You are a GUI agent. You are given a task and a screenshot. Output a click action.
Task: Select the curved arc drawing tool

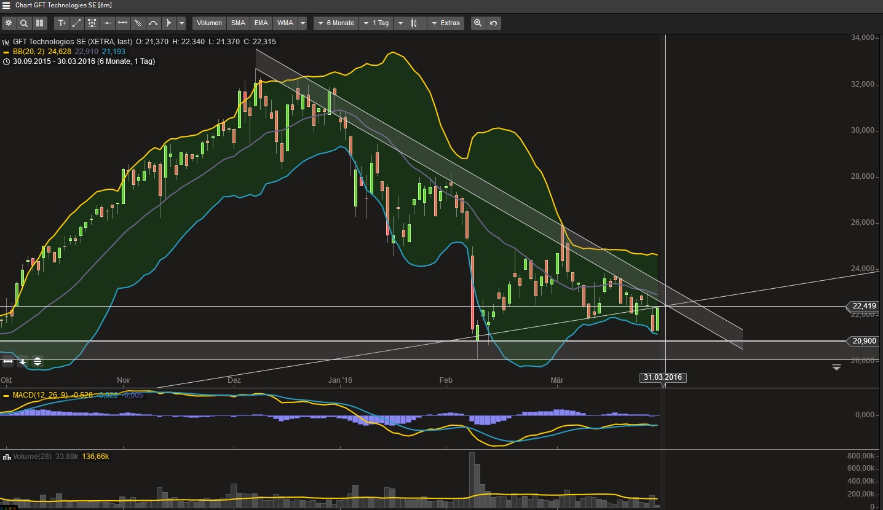153,23
